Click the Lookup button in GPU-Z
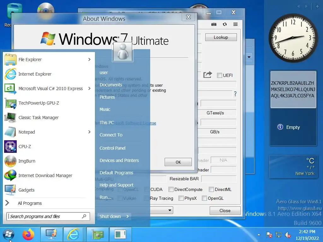The width and height of the screenshot is (323, 242). coord(221,37)
